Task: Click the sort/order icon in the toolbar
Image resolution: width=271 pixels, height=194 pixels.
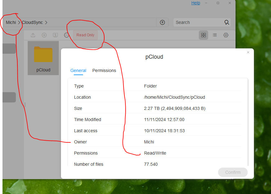Action: coord(55,35)
